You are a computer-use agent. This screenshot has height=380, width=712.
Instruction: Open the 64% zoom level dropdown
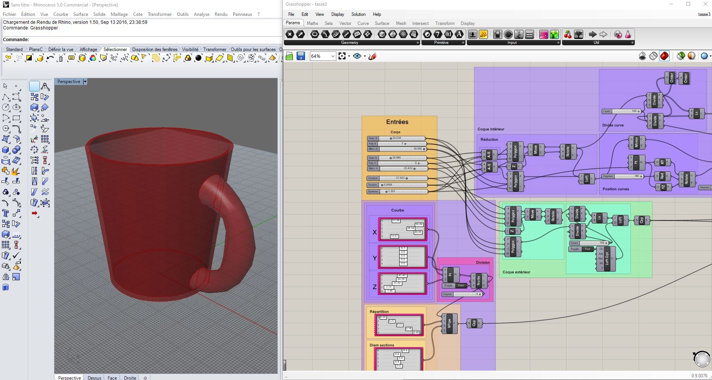[333, 56]
